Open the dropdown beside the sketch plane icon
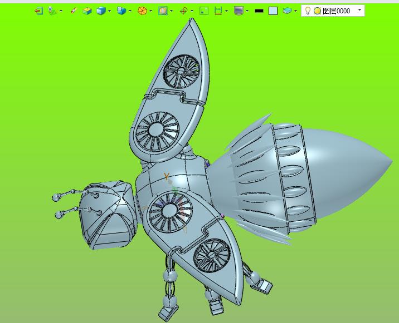399x323 pixels. point(61,11)
